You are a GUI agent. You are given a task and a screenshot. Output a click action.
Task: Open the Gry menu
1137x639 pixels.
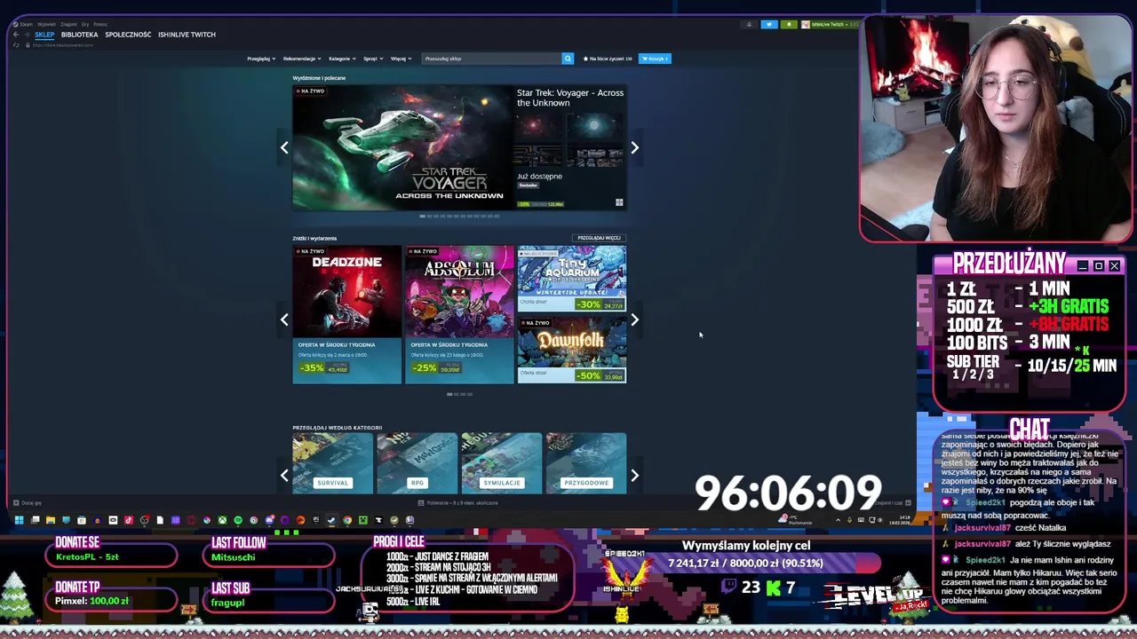coord(85,24)
